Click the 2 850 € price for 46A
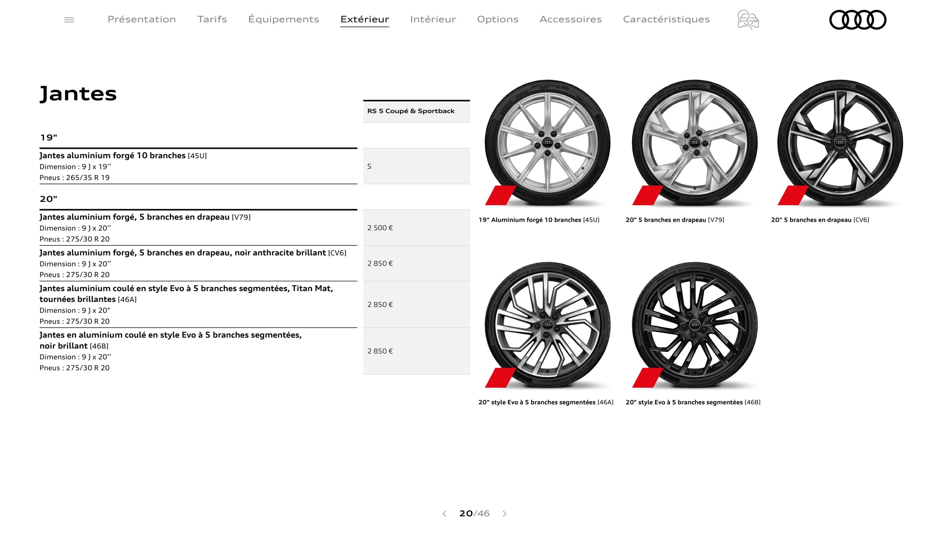 [416, 304]
